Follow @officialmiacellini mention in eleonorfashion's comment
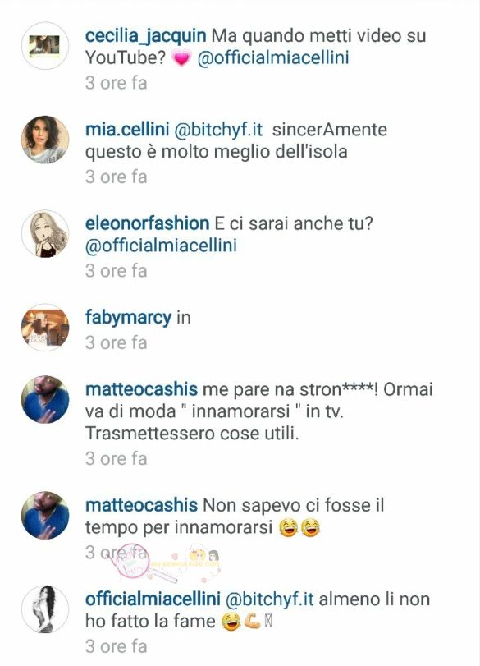 [161, 246]
